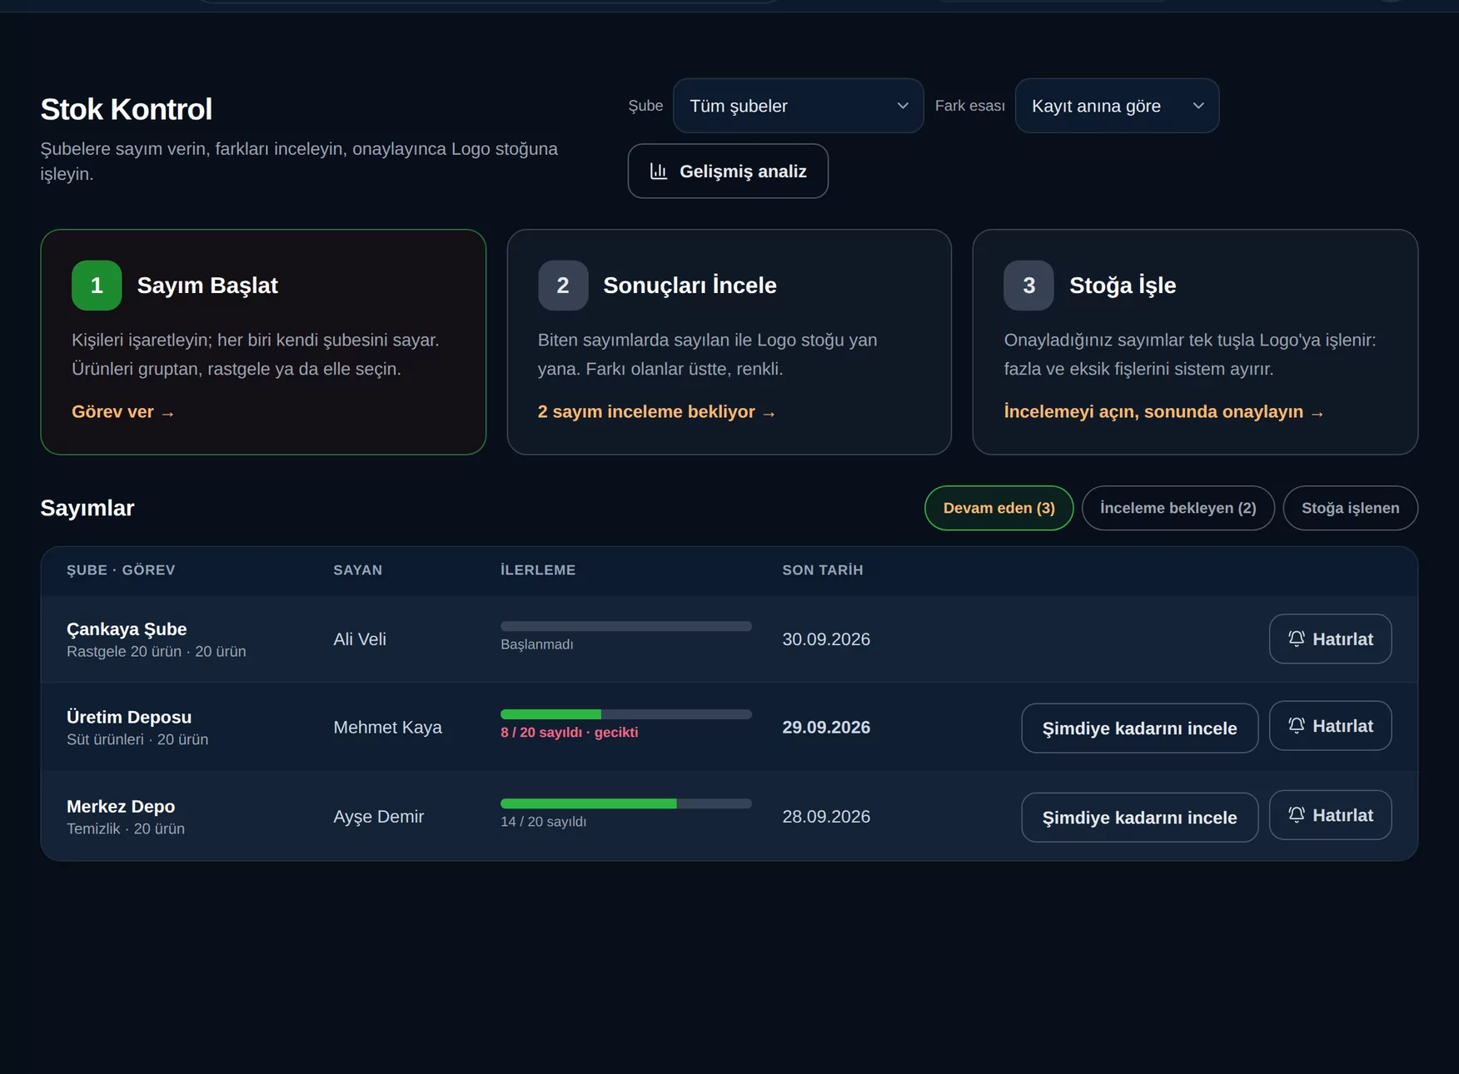Open the 2 sayım inceleme bekliyor link
Screen dimensions: 1459x1074
[x=656, y=412]
